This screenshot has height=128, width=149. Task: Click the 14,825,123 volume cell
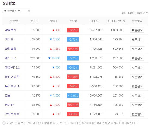click(x=96, y=49)
